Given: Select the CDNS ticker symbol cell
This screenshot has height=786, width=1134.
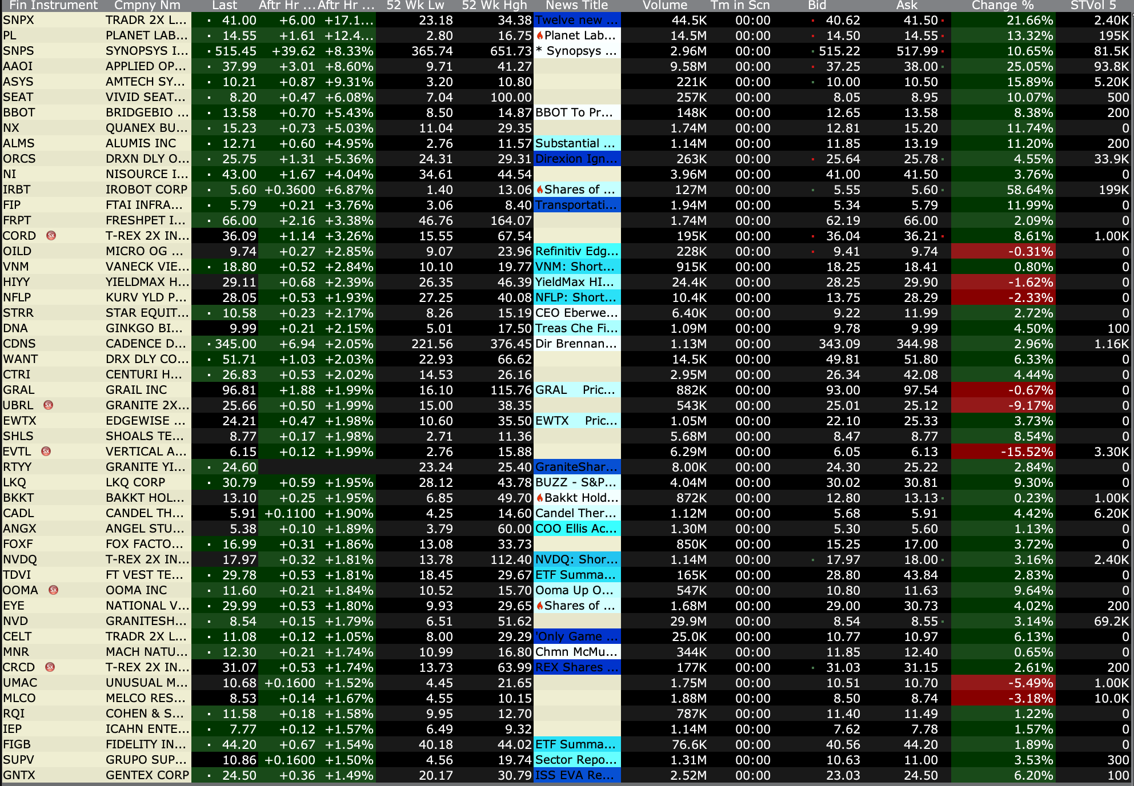Looking at the screenshot, I should click(x=19, y=344).
